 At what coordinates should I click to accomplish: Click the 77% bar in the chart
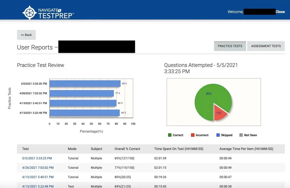[81, 93]
